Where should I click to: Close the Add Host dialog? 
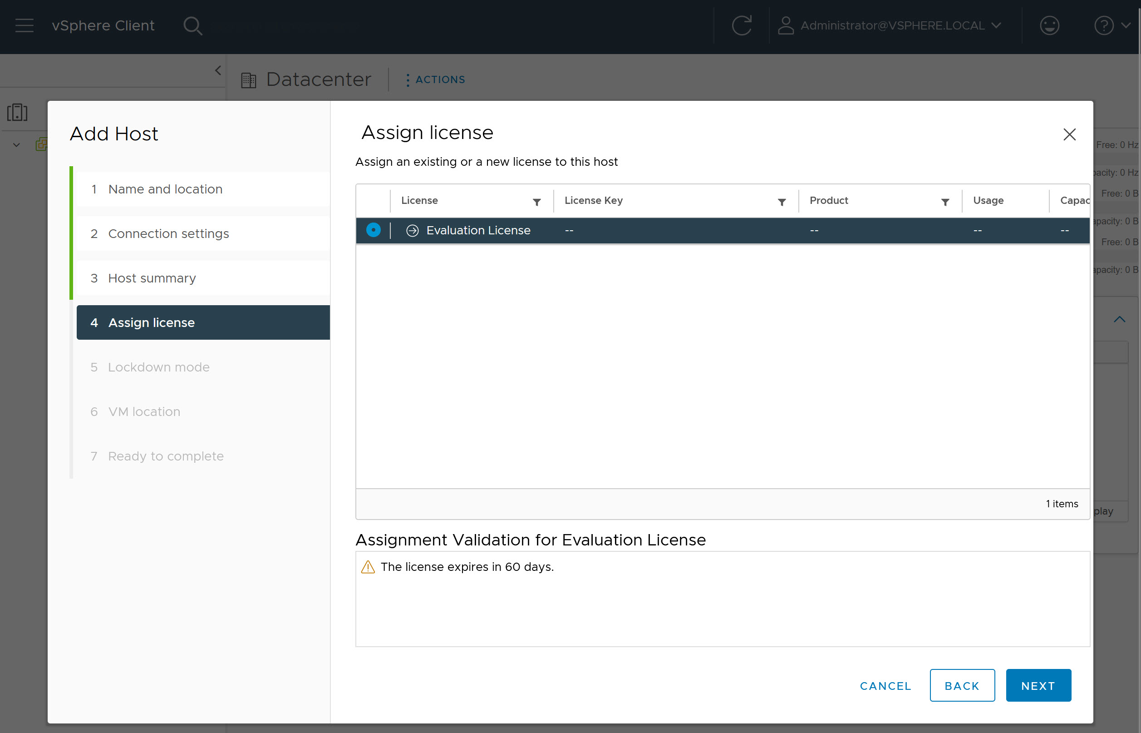pos(1069,135)
